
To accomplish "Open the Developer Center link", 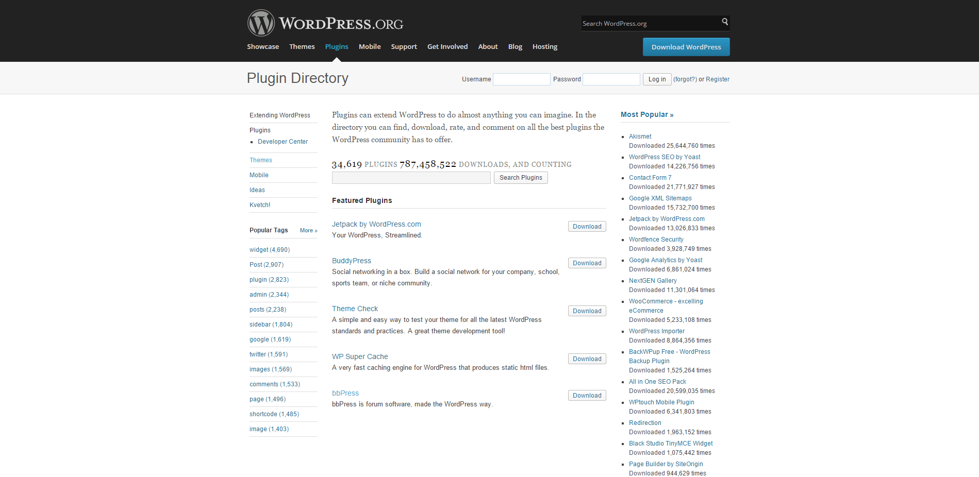I will [x=283, y=142].
